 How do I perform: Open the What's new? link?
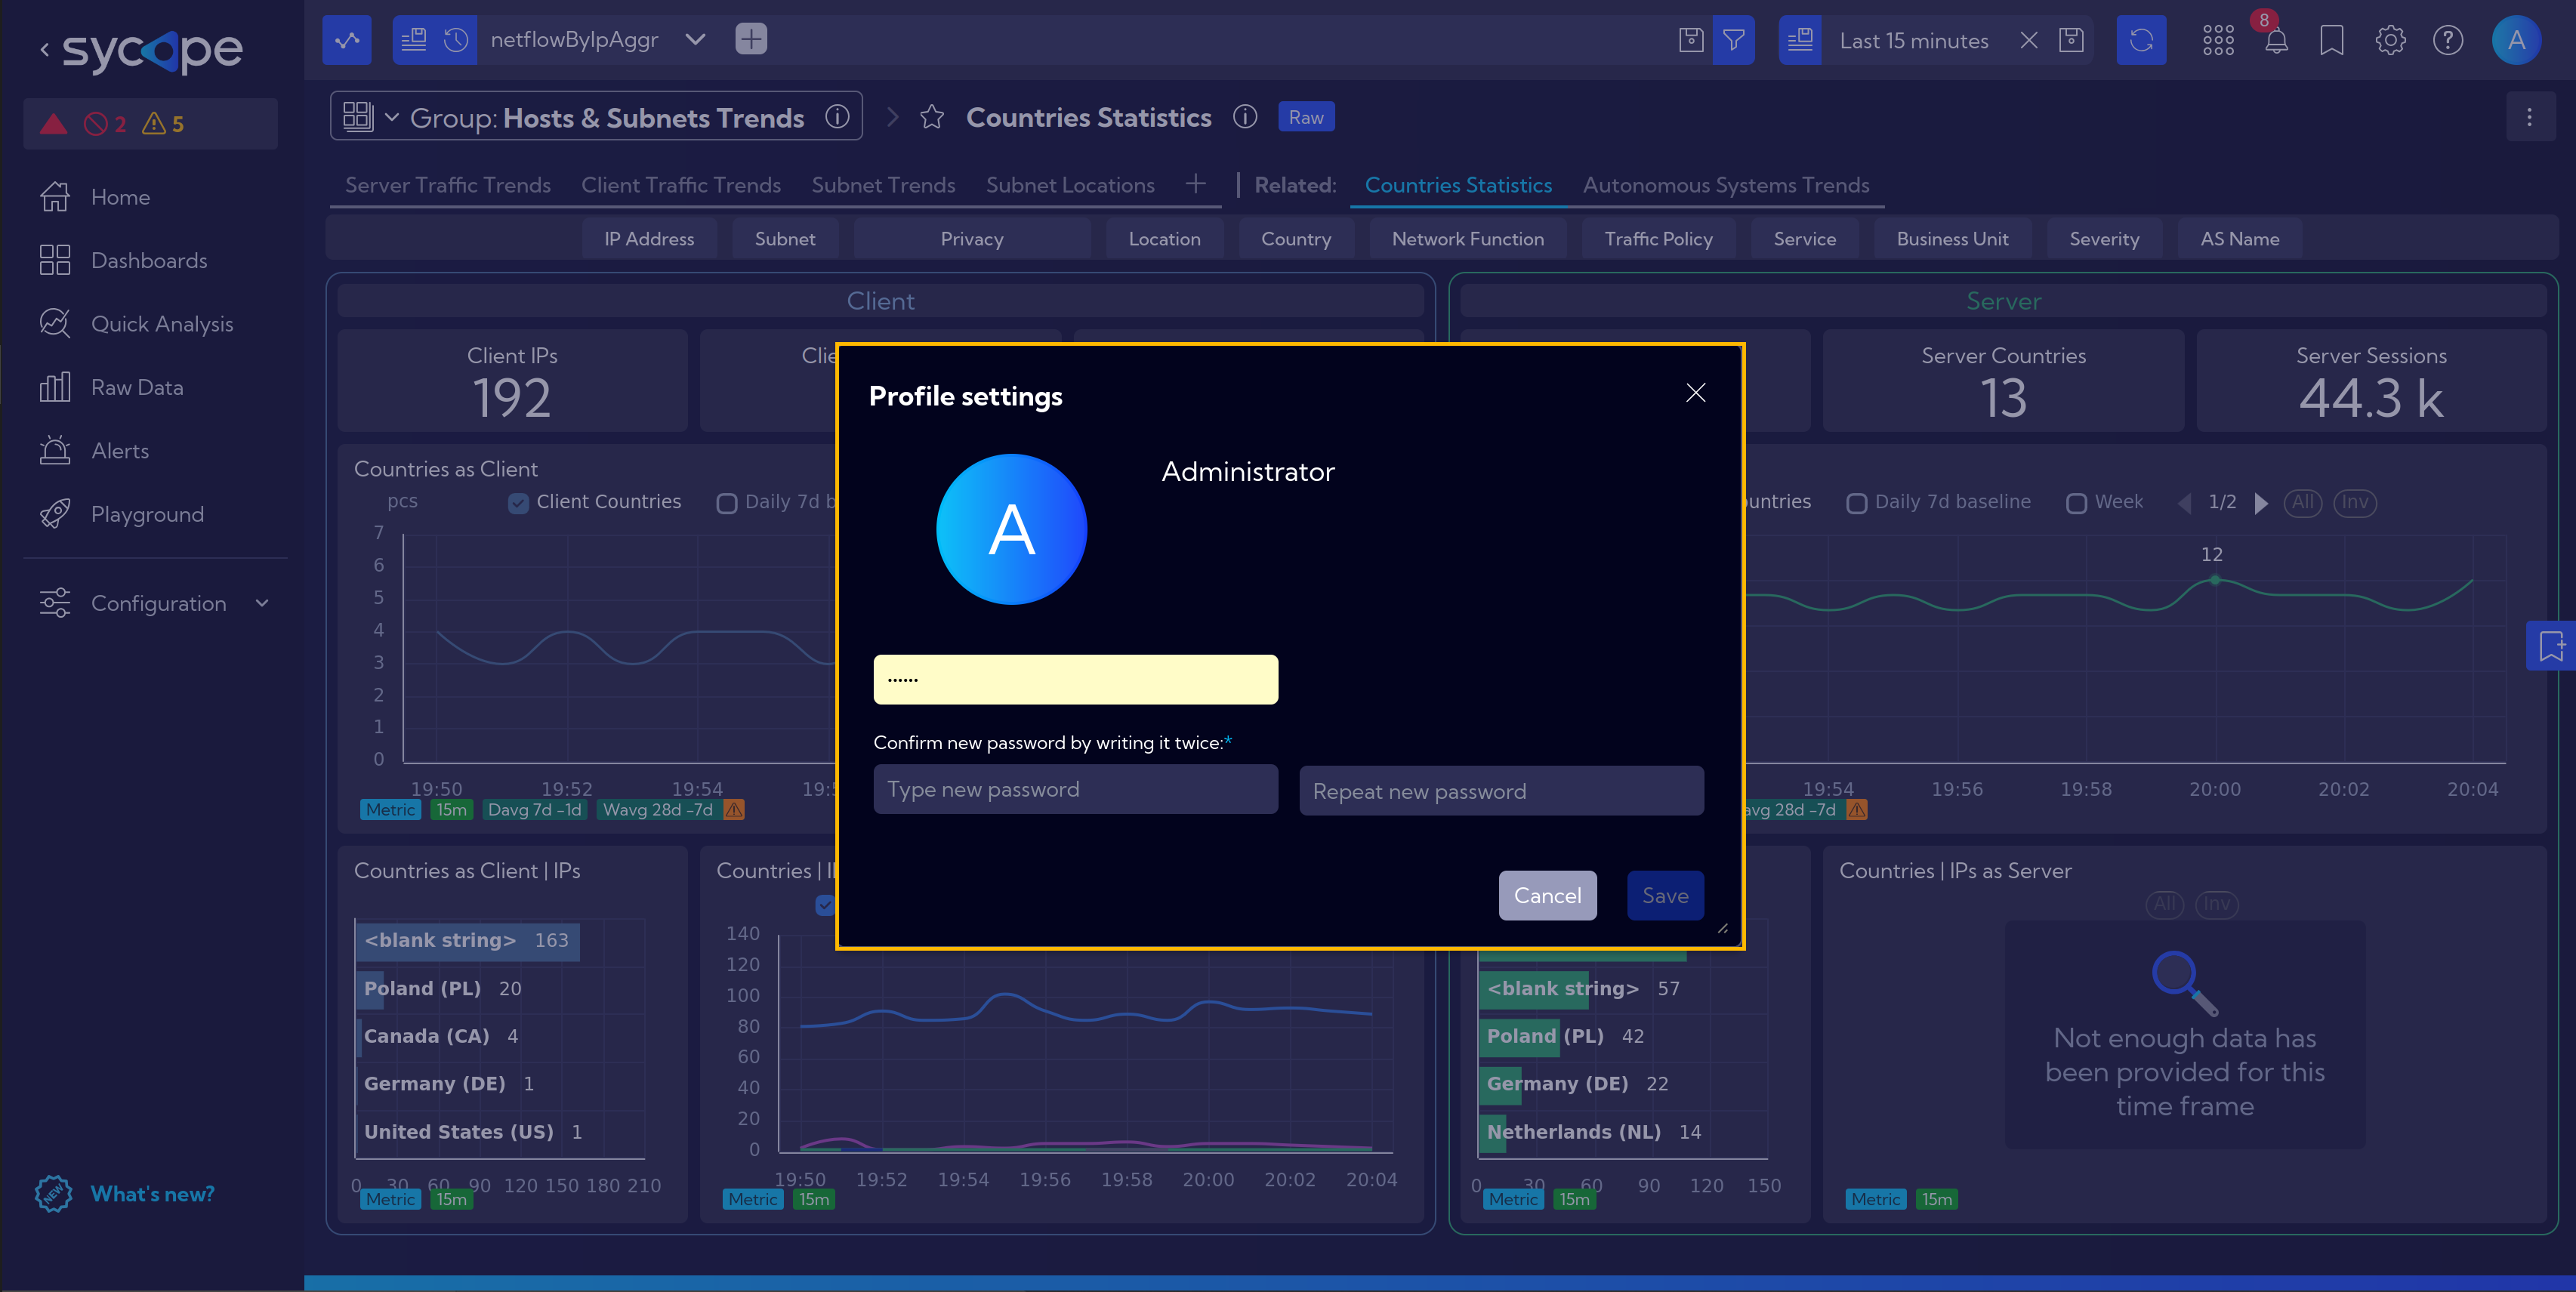(152, 1193)
